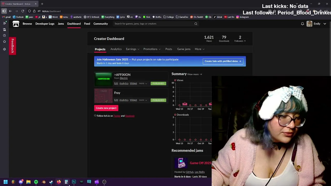Open Analytics link for Fray
Image resolution: width=331 pixels, height=186 pixels.
pos(124,100)
